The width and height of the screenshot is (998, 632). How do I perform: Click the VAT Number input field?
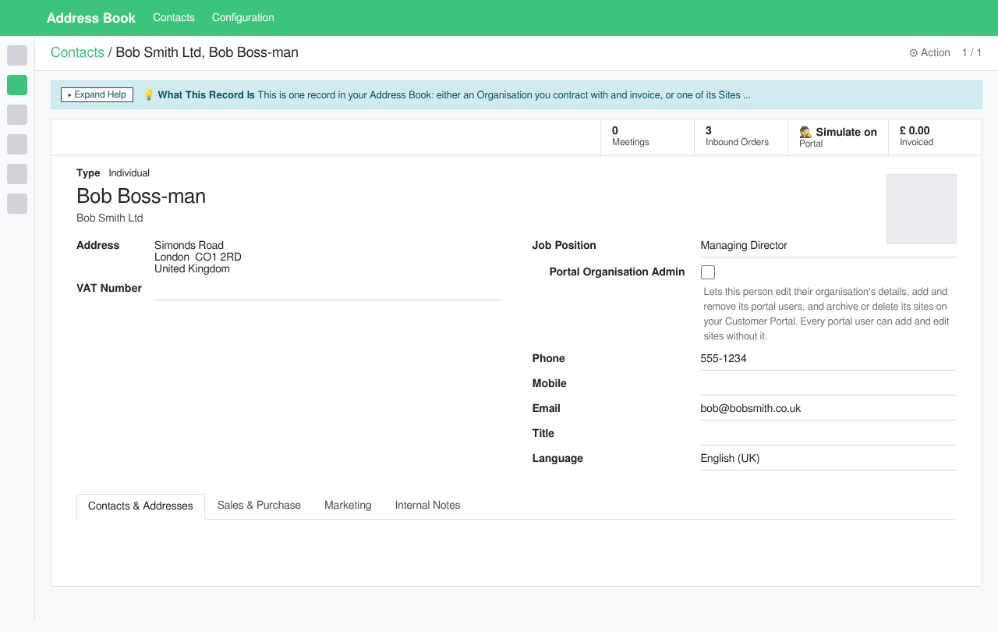pyautogui.click(x=327, y=289)
